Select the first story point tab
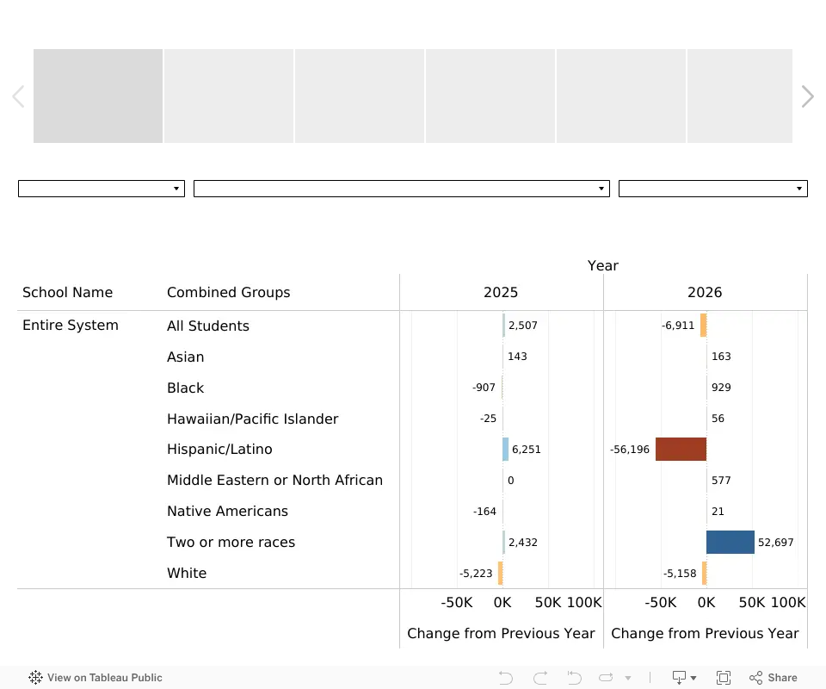 point(98,96)
